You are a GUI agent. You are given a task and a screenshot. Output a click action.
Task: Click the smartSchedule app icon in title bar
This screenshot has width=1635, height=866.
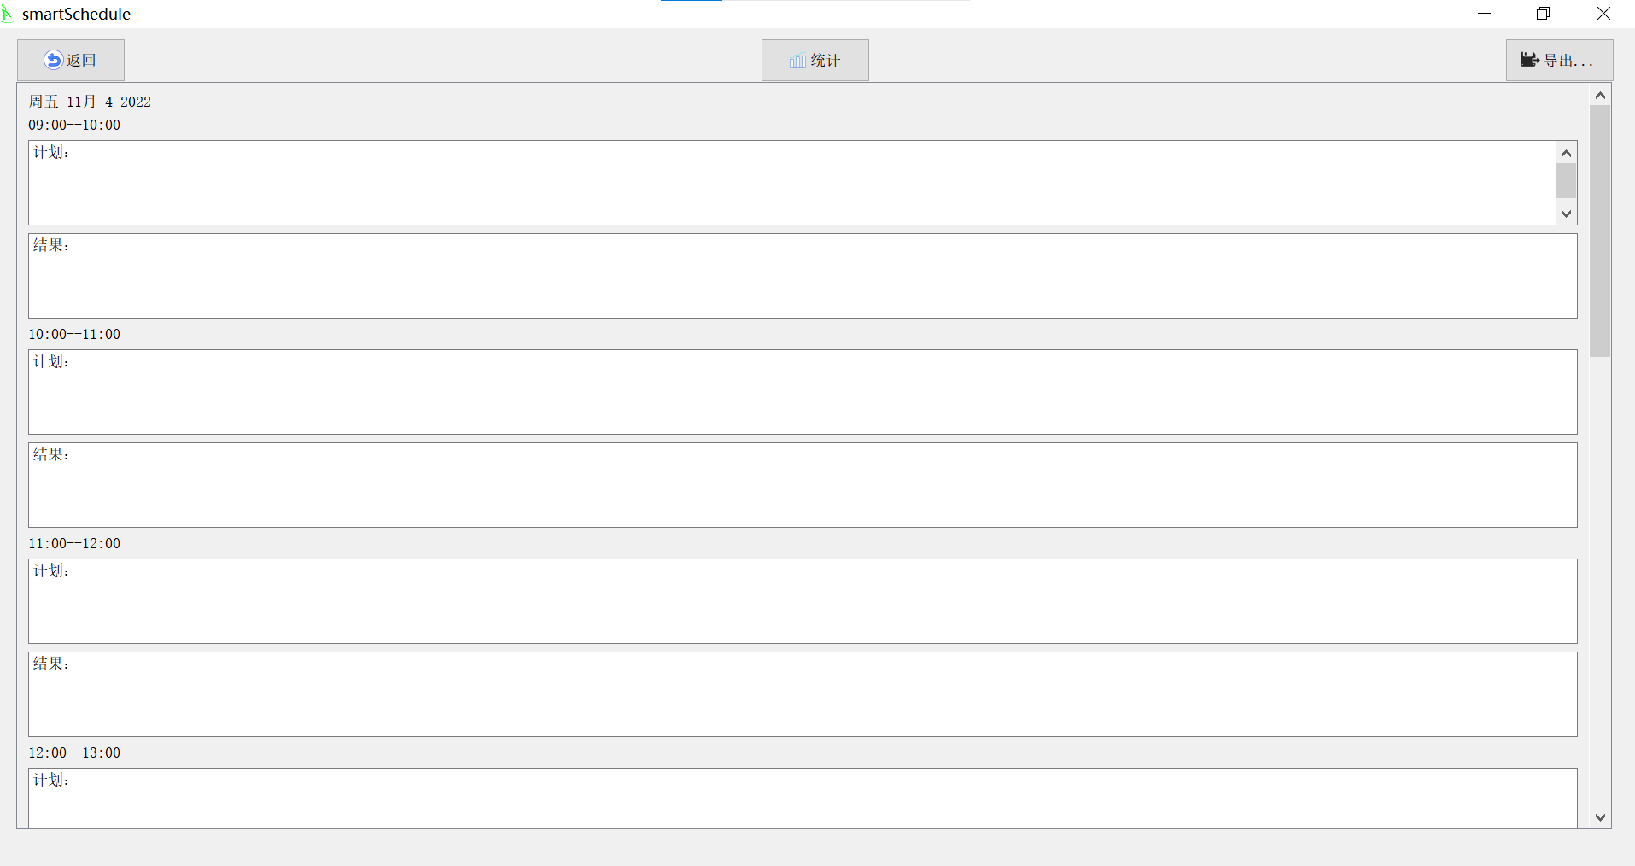point(8,14)
